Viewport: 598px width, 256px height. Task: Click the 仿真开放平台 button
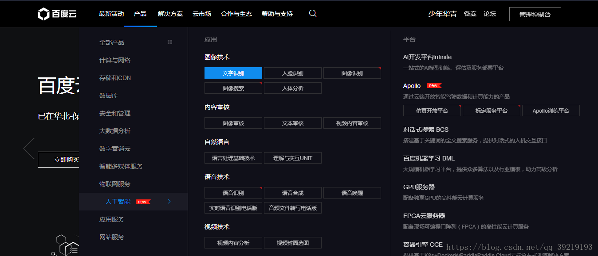[x=432, y=111]
